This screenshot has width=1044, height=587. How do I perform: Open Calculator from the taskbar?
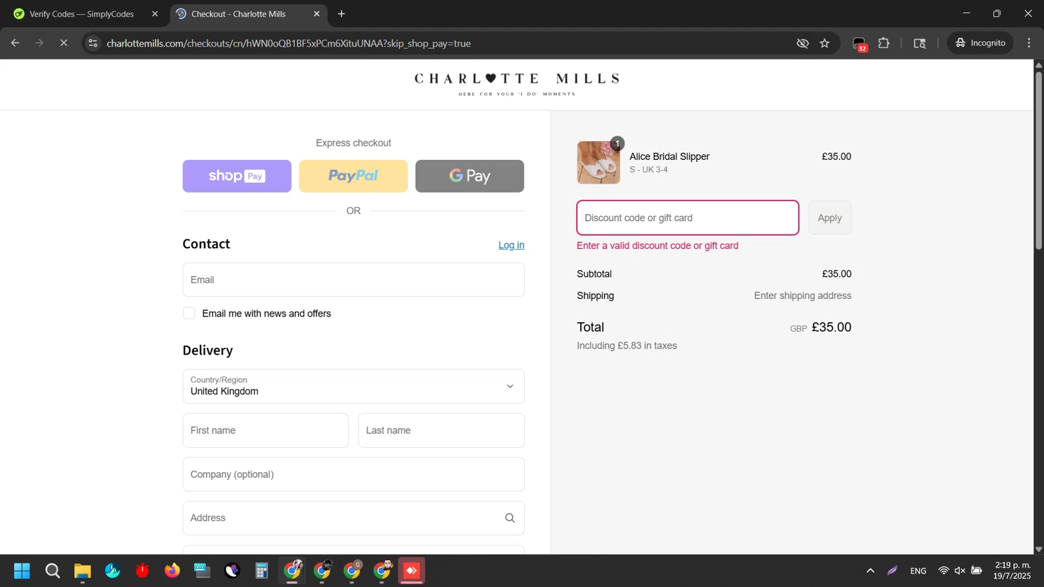coord(262,571)
